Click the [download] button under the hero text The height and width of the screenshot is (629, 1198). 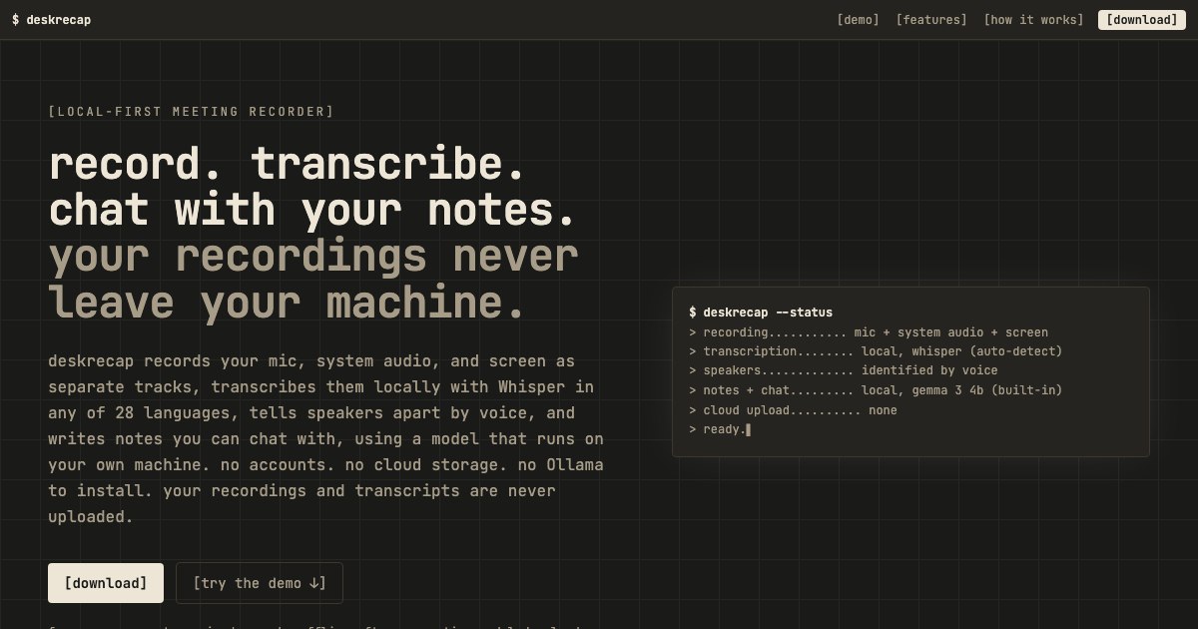click(106, 583)
